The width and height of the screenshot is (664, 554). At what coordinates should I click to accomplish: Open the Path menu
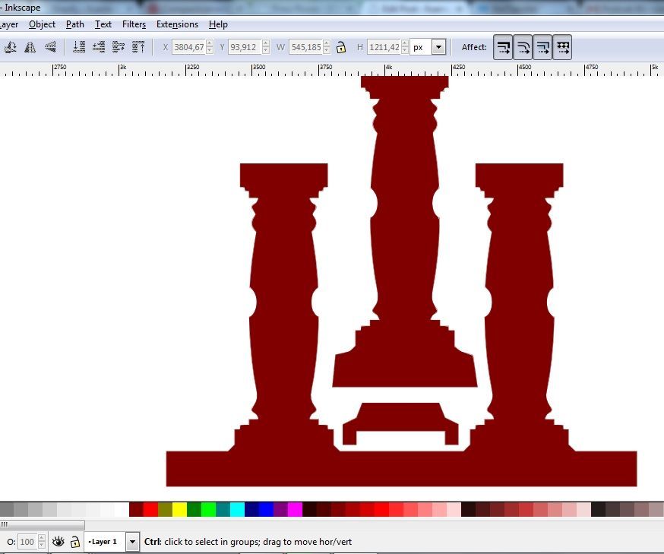pyautogui.click(x=75, y=24)
